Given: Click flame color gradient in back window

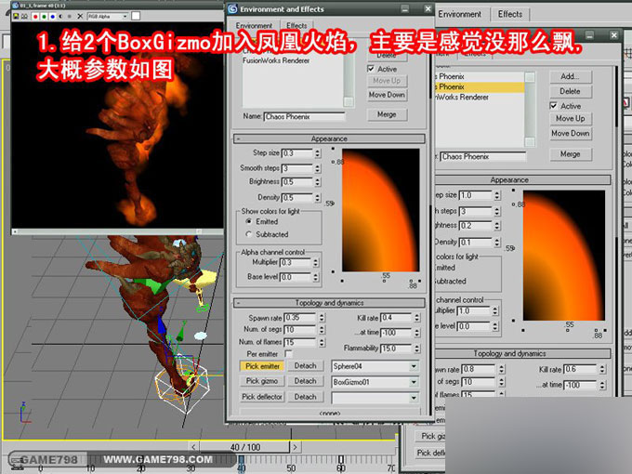Looking at the screenshot, I should click(564, 256).
